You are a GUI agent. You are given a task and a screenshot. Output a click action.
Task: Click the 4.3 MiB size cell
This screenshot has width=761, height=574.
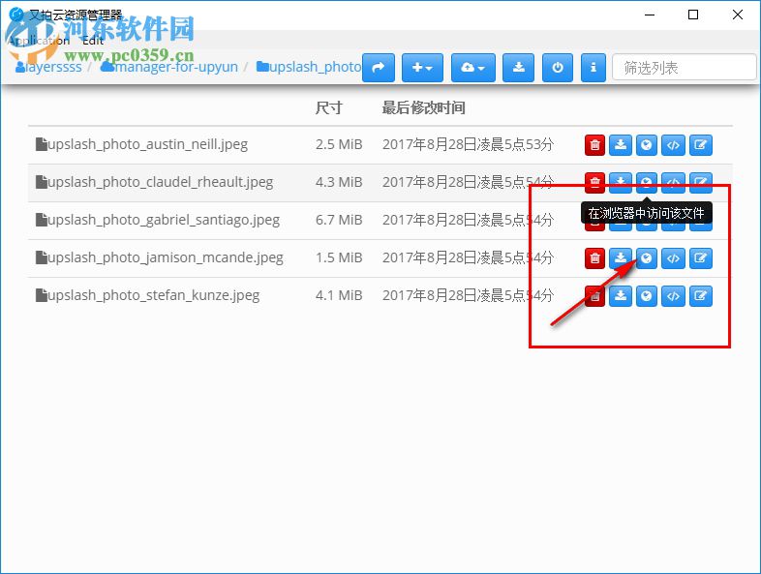pos(339,182)
